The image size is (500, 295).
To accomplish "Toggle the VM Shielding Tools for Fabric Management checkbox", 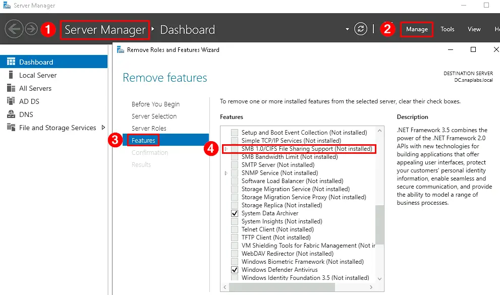I will tap(235, 245).
